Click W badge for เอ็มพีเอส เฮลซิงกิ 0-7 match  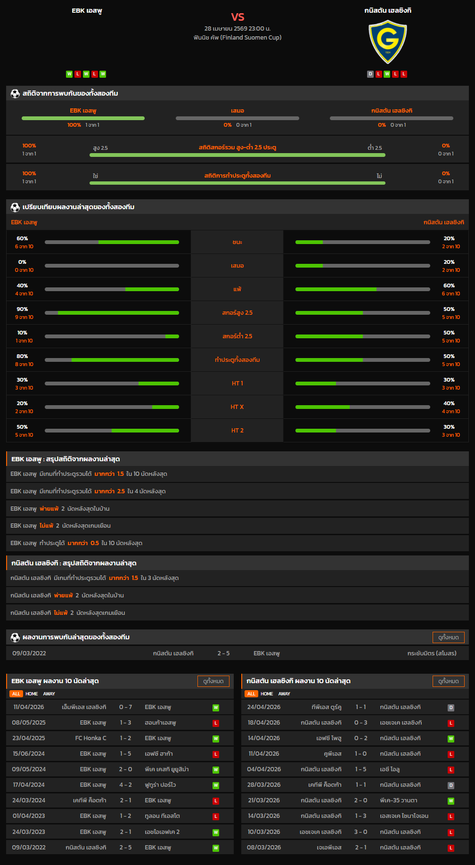(x=216, y=708)
